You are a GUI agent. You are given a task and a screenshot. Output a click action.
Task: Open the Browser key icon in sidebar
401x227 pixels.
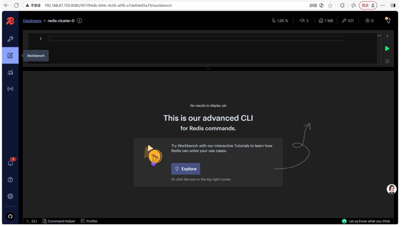point(10,39)
